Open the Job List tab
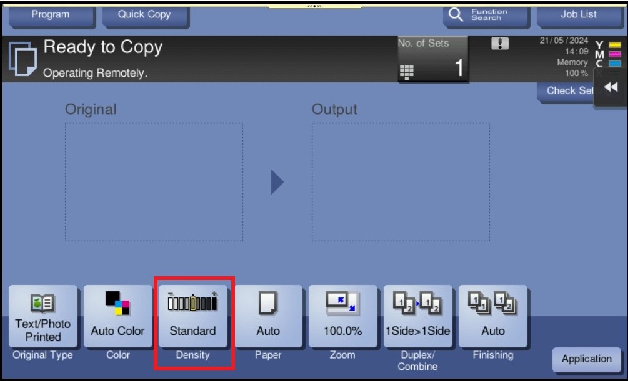Viewport: 628px width, 381px height. tap(578, 14)
